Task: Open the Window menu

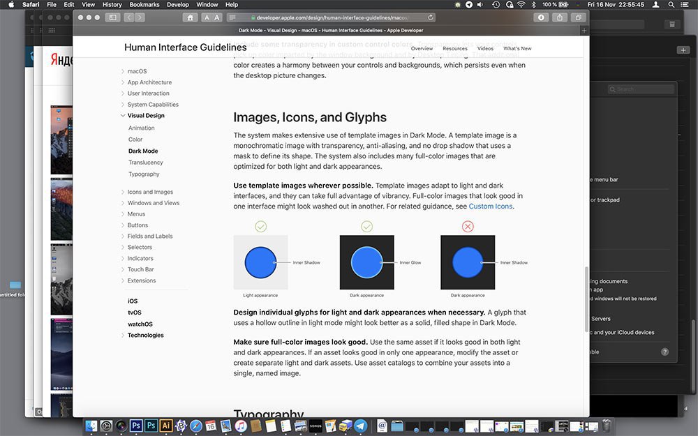Action: (207, 4)
